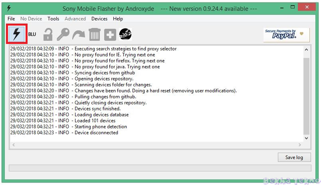Minimize the Sony Mobile Flasher window
The height and width of the screenshot is (185, 321).
(x=282, y=7)
